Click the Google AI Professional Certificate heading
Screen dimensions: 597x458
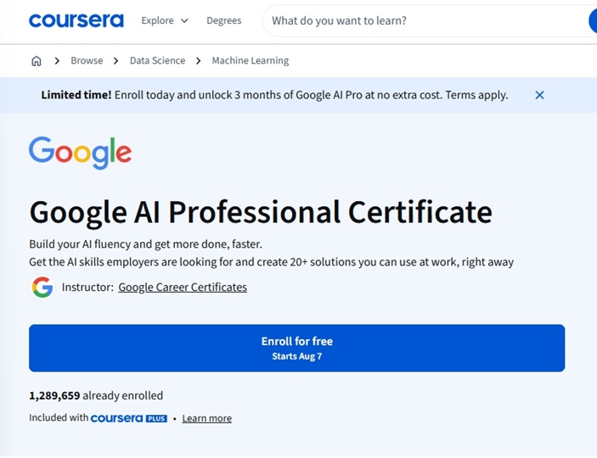click(x=261, y=213)
